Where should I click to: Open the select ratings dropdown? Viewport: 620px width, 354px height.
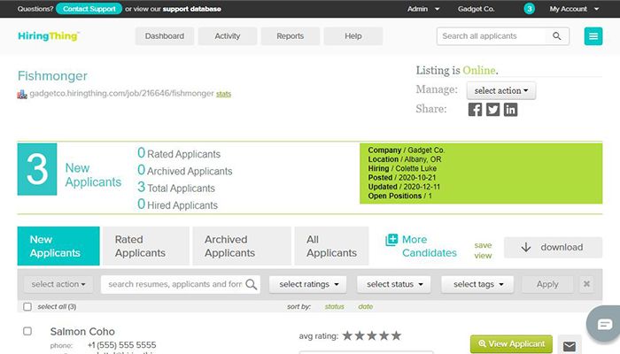pyautogui.click(x=307, y=284)
